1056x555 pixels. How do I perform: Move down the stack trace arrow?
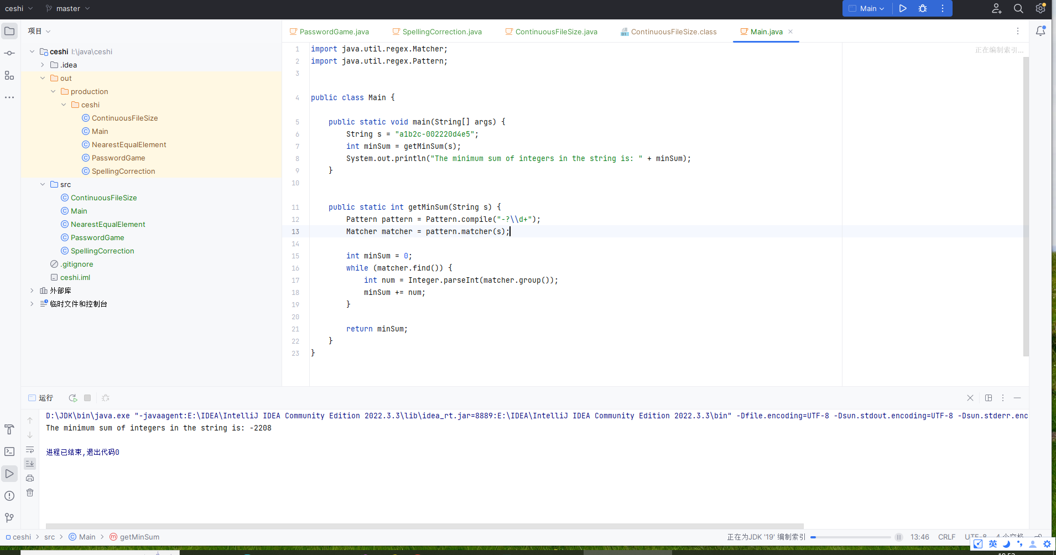pyautogui.click(x=30, y=435)
